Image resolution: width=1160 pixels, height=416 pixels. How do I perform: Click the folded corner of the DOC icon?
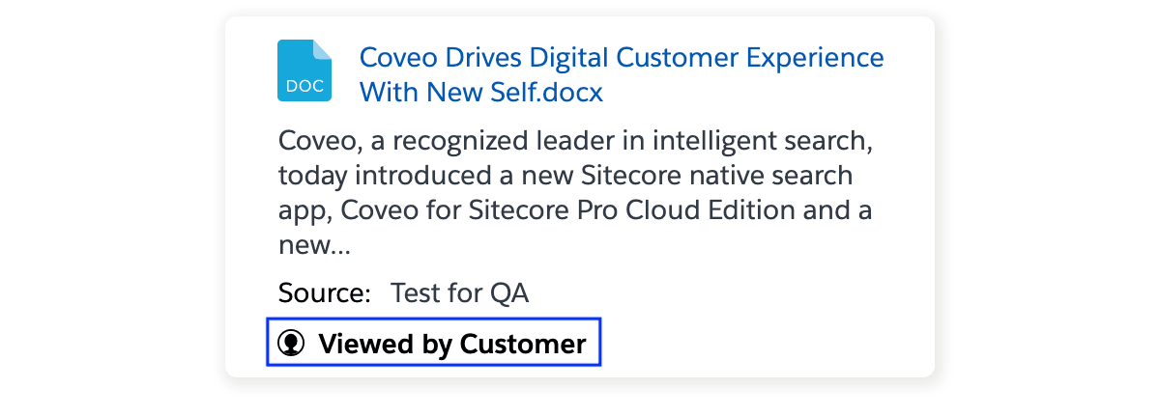[x=323, y=49]
